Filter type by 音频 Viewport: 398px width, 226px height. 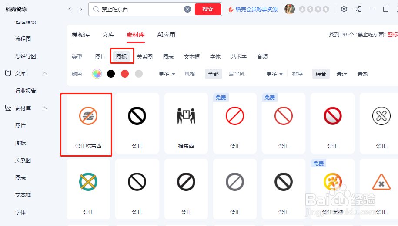pos(262,57)
